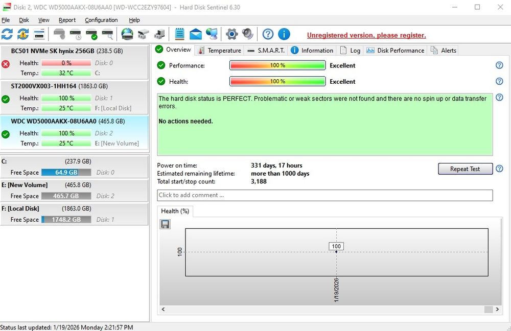Image resolution: width=511 pixels, height=331 pixels.
Task: Open the Help menu
Action: 134,20
